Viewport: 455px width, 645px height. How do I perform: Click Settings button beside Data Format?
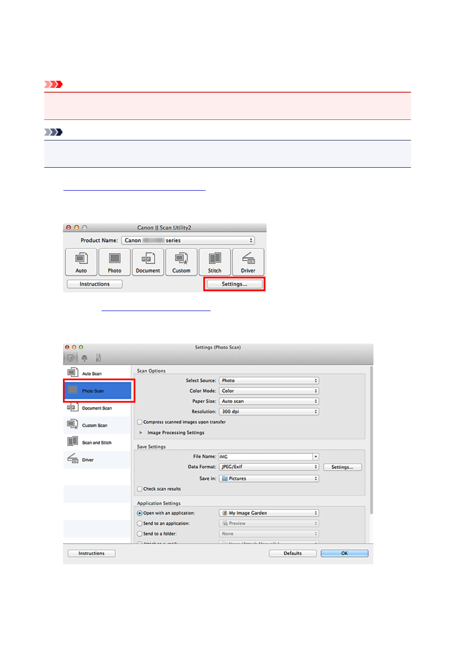coord(342,467)
